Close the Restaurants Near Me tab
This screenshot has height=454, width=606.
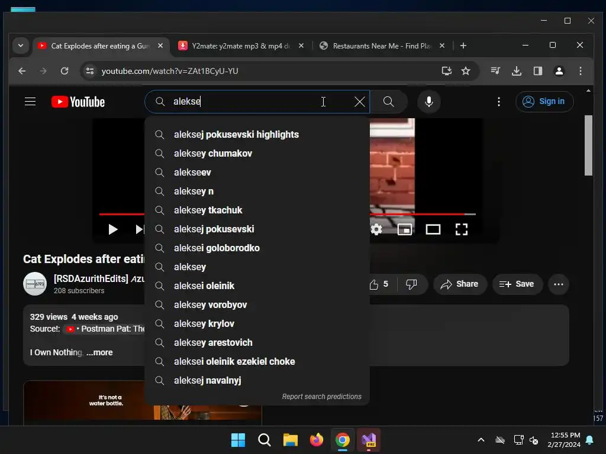[442, 46]
